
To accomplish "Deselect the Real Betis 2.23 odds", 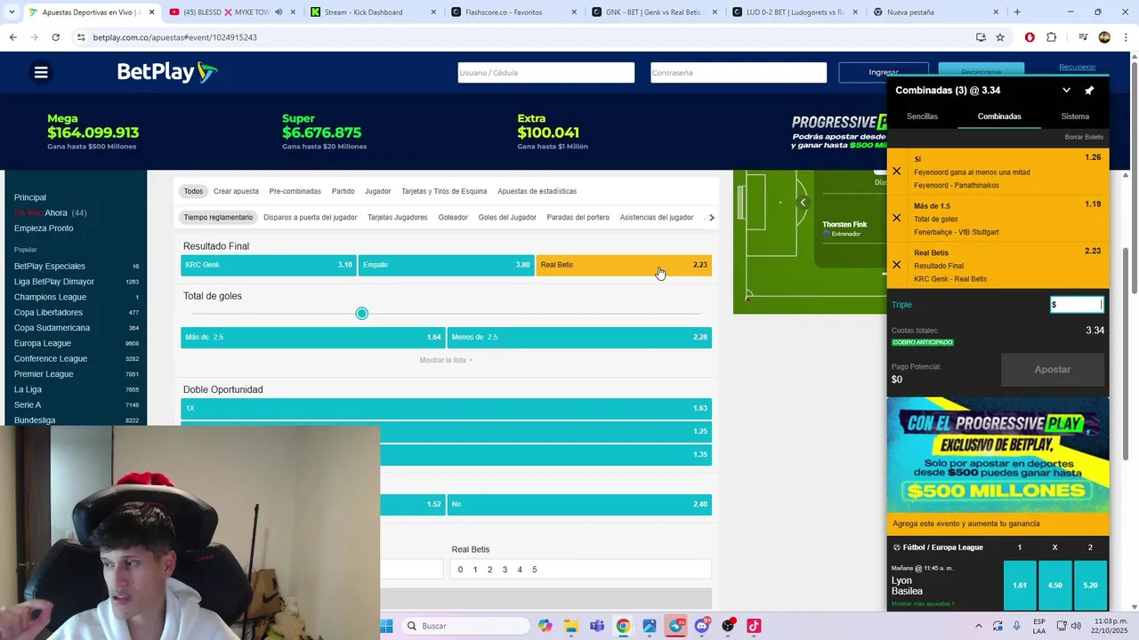I will (x=624, y=265).
